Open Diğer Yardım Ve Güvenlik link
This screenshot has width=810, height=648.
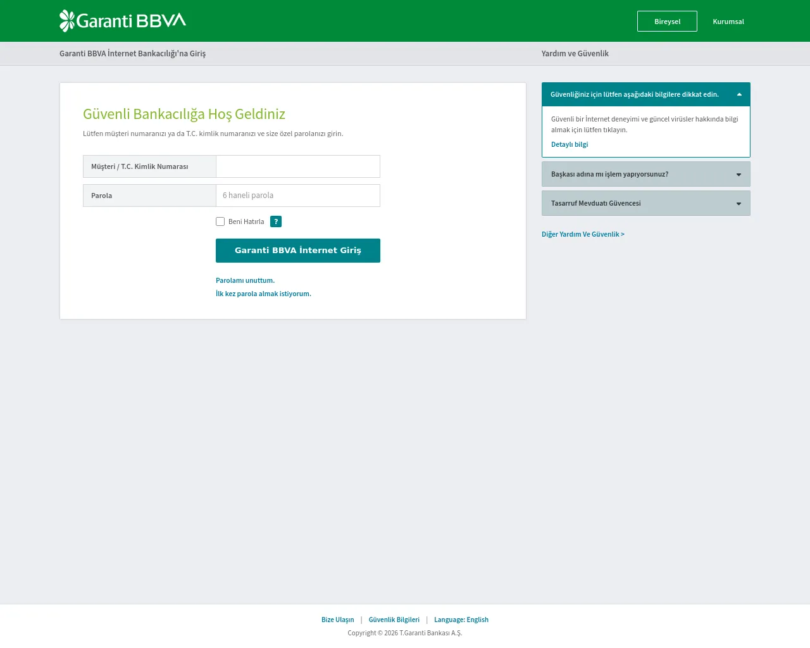pos(583,234)
